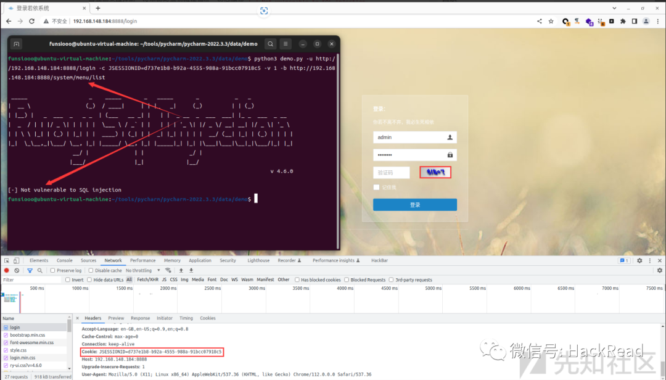Open the No throttling dropdown
Image resolution: width=666 pixels, height=380 pixels.
point(142,270)
